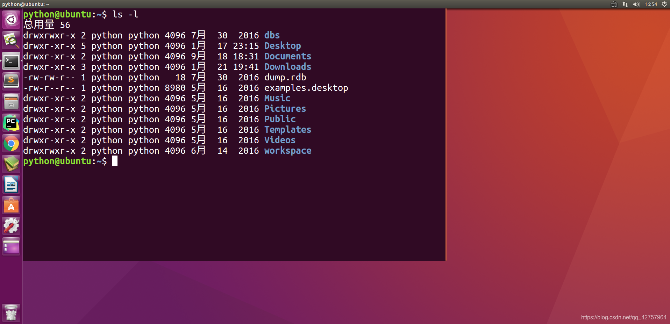Image resolution: width=670 pixels, height=324 pixels.
Task: Click the terminal cursor at the prompt
Action: [115, 161]
